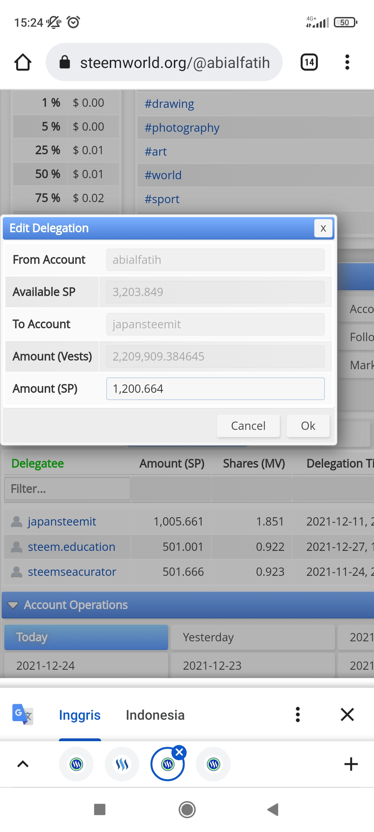374x832 pixels.
Task: Add a new tab with plus icon
Action: click(351, 764)
